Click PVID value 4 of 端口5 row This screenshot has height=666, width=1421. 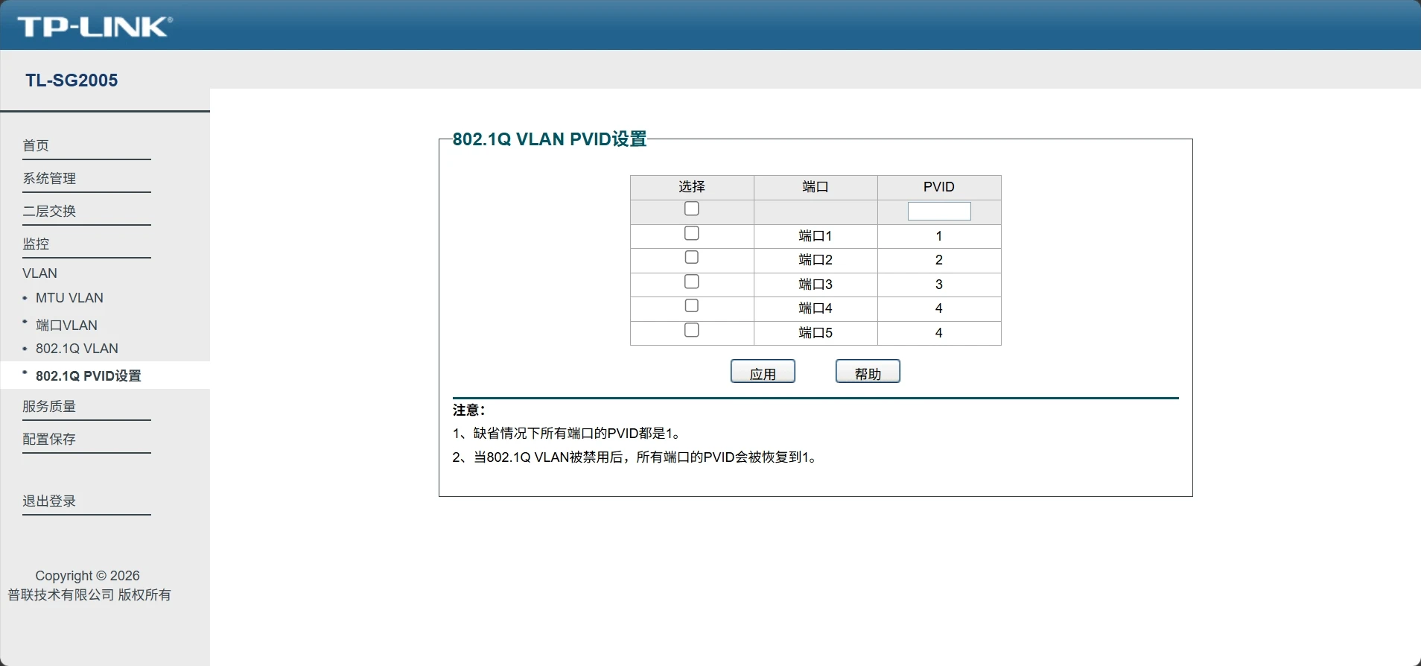939,333
